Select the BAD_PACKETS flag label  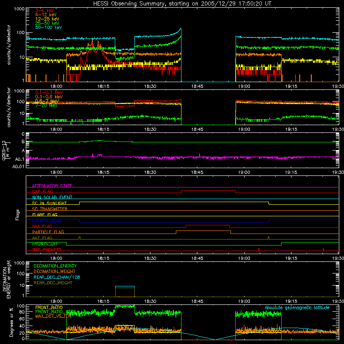47,249
